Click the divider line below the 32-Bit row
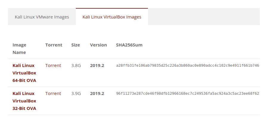This screenshot has height=123, width=267. (x=134, y=115)
